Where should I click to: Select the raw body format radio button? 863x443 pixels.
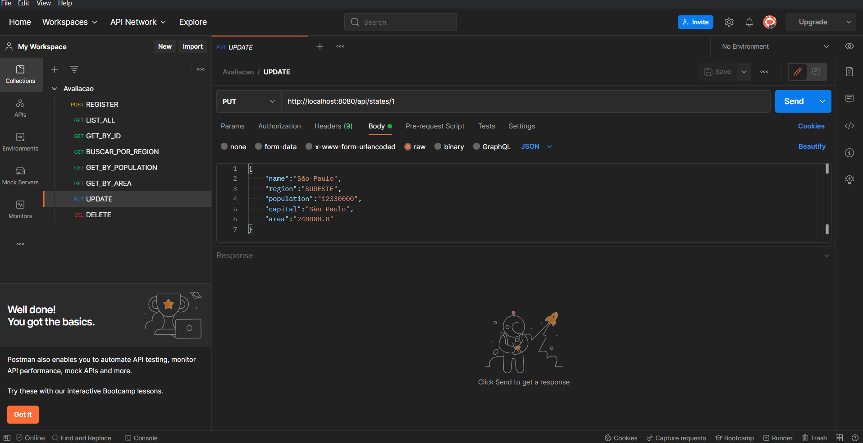[408, 146]
